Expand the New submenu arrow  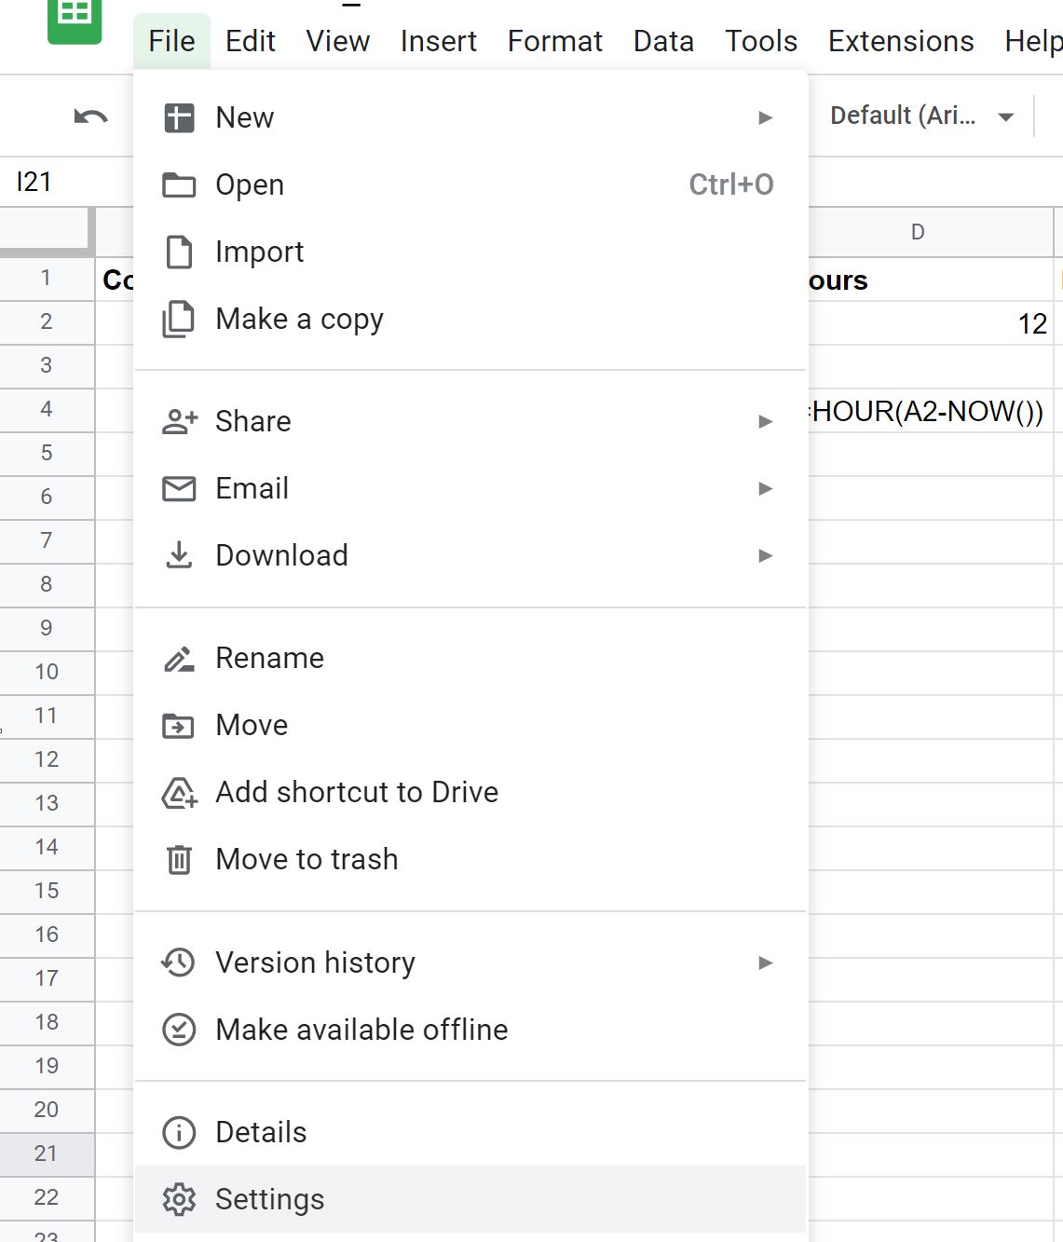click(x=764, y=116)
